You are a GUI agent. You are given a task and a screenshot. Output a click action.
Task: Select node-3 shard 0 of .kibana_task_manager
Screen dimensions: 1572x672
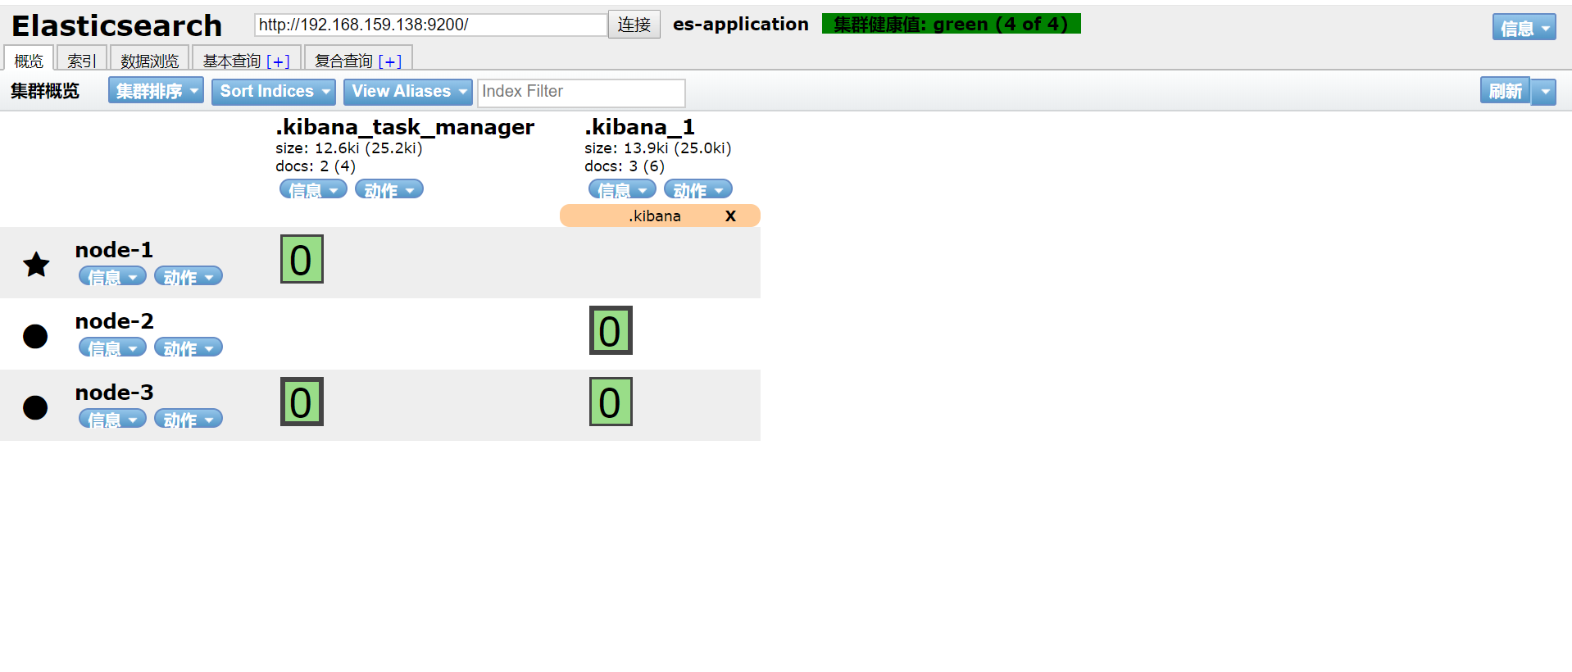tap(302, 402)
